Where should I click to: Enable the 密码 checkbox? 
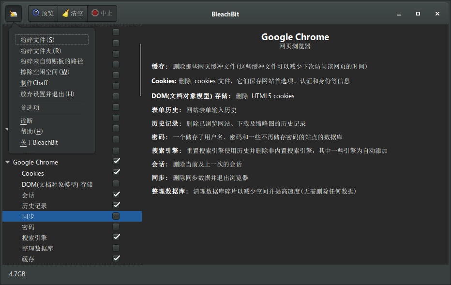tap(116, 226)
